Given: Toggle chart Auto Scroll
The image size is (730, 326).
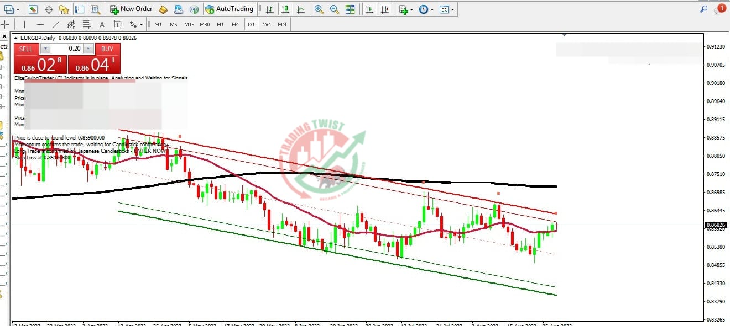Looking at the screenshot, I should click(369, 9).
